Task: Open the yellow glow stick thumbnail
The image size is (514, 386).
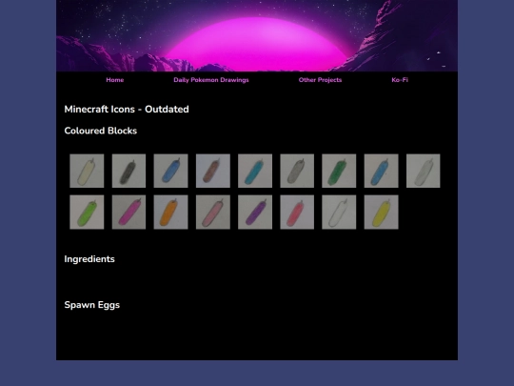Action: (382, 212)
